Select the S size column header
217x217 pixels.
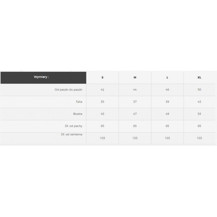103,77
